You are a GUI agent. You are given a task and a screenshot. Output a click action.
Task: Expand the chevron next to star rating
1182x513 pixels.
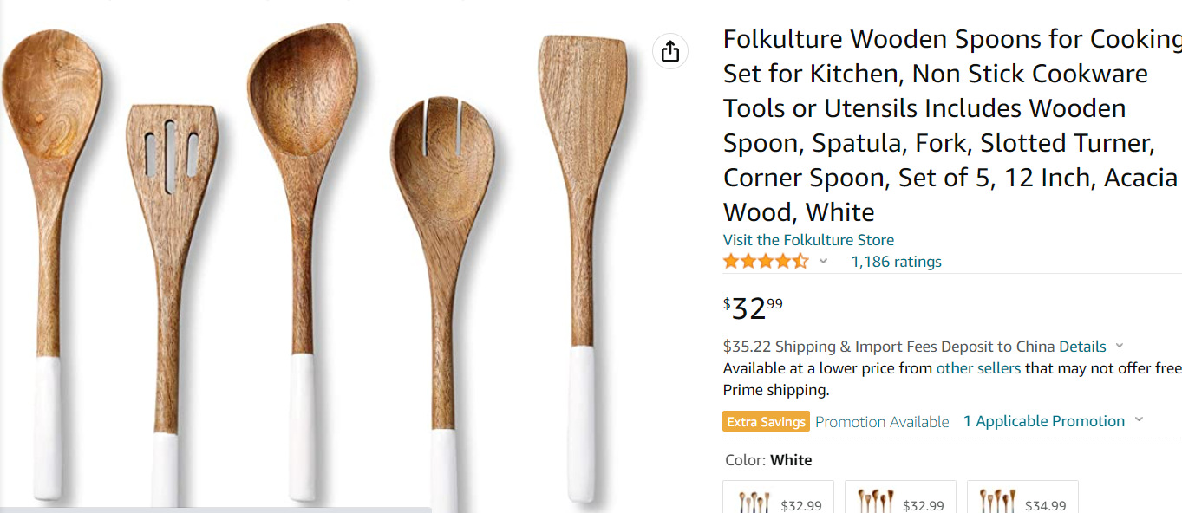point(823,262)
